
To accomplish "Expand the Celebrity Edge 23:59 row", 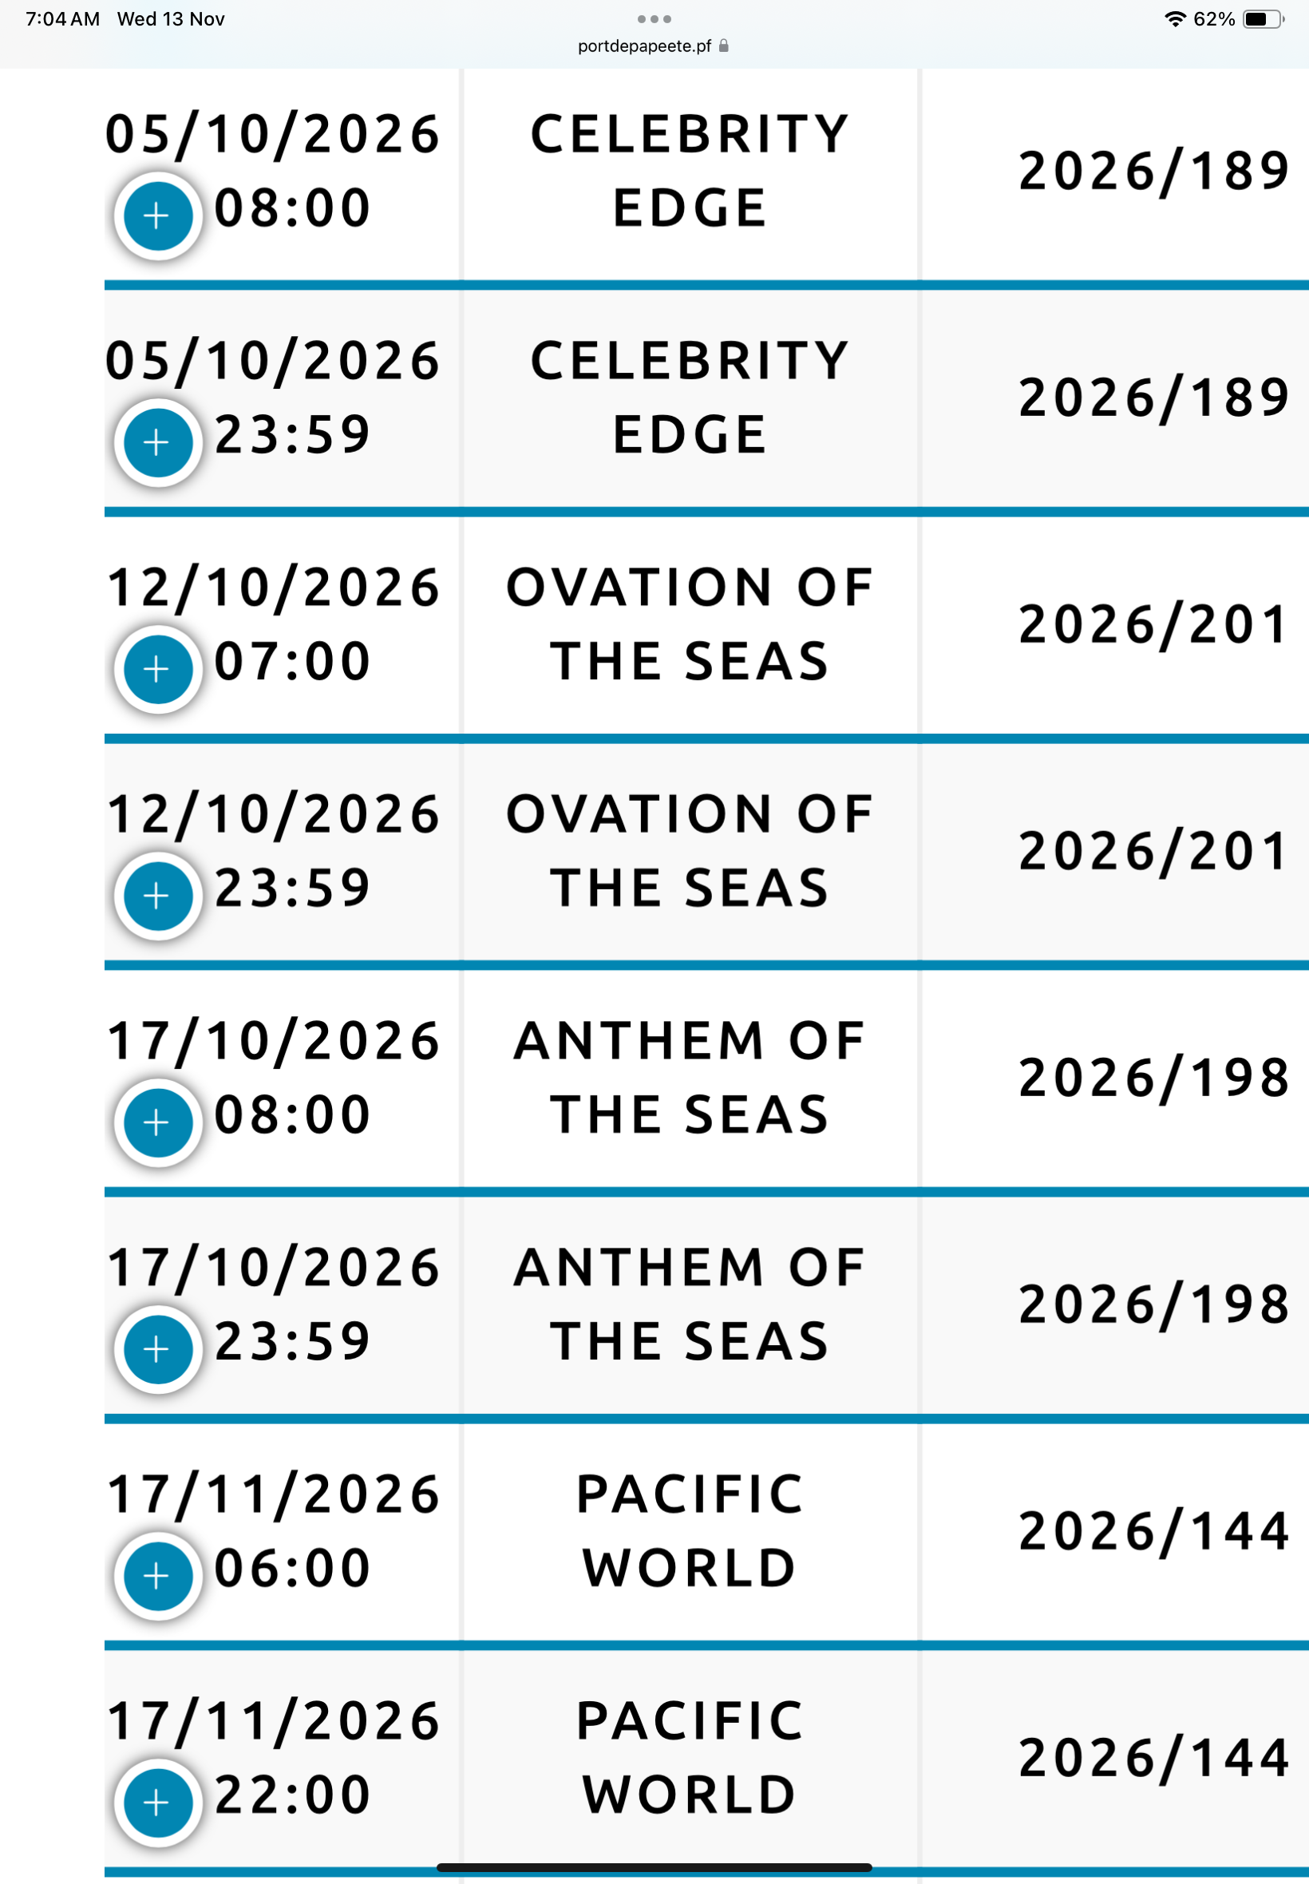I will [157, 442].
